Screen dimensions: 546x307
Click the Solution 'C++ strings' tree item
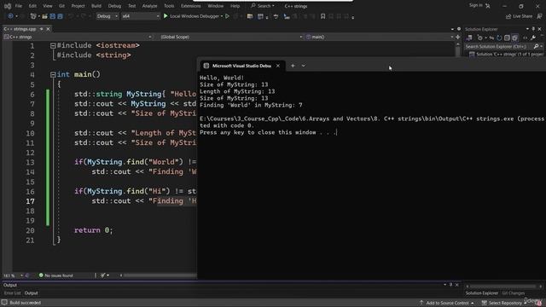click(x=506, y=55)
